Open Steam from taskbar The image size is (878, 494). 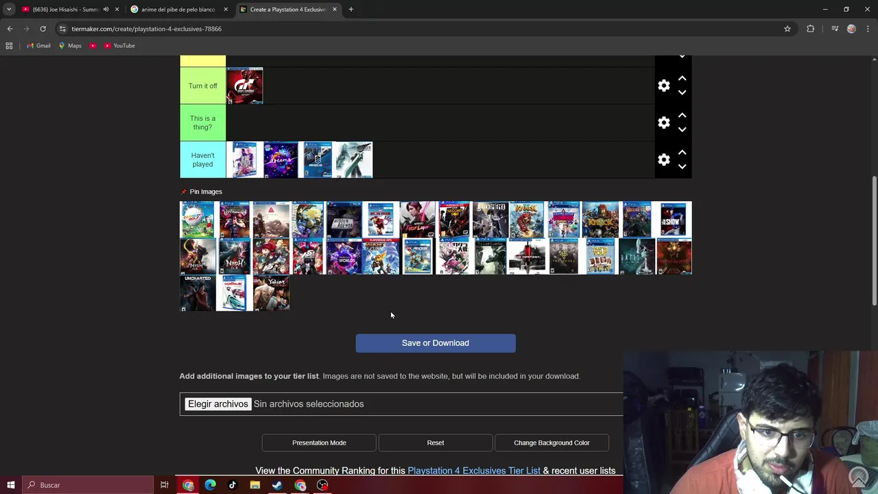click(x=277, y=485)
